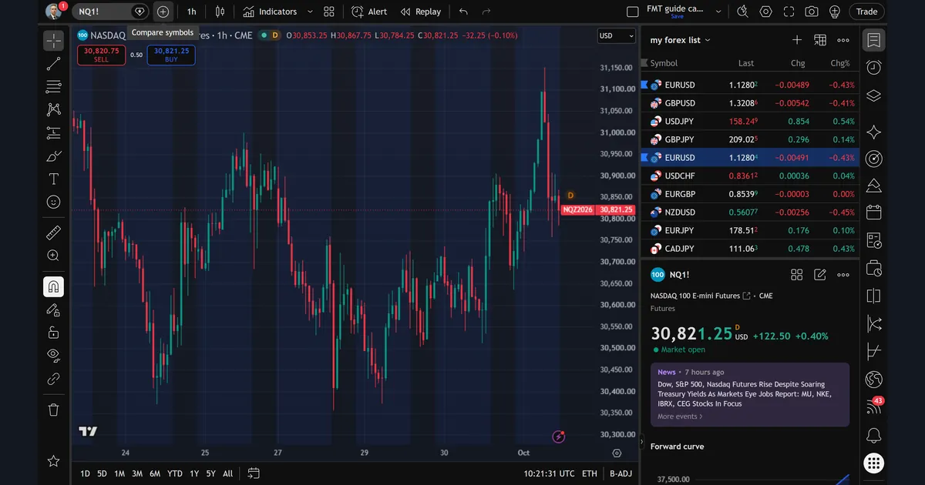Screen dimensions: 925x485
Task: Select the All date range
Action: (227, 473)
